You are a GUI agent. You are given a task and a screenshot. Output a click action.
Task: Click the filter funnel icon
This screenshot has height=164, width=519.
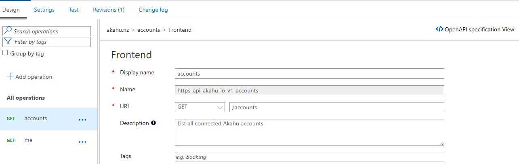pos(8,41)
